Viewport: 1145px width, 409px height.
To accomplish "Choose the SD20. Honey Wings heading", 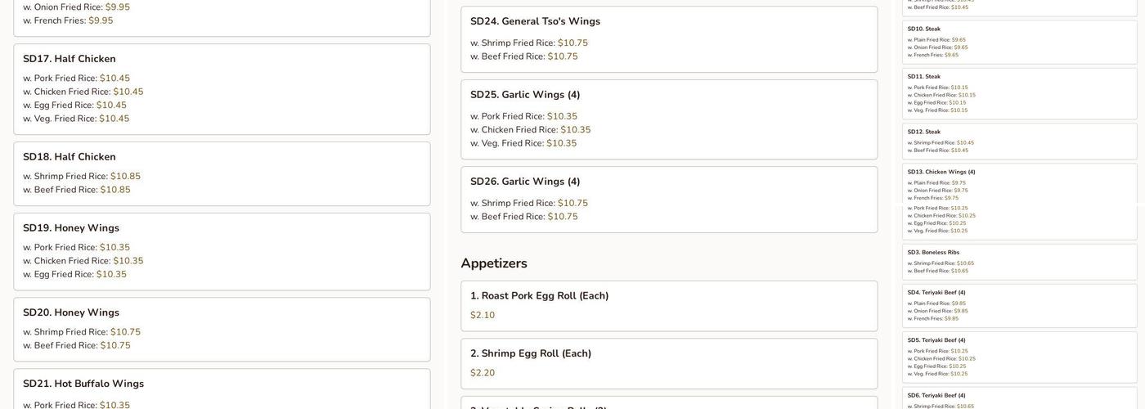I will tap(71, 312).
